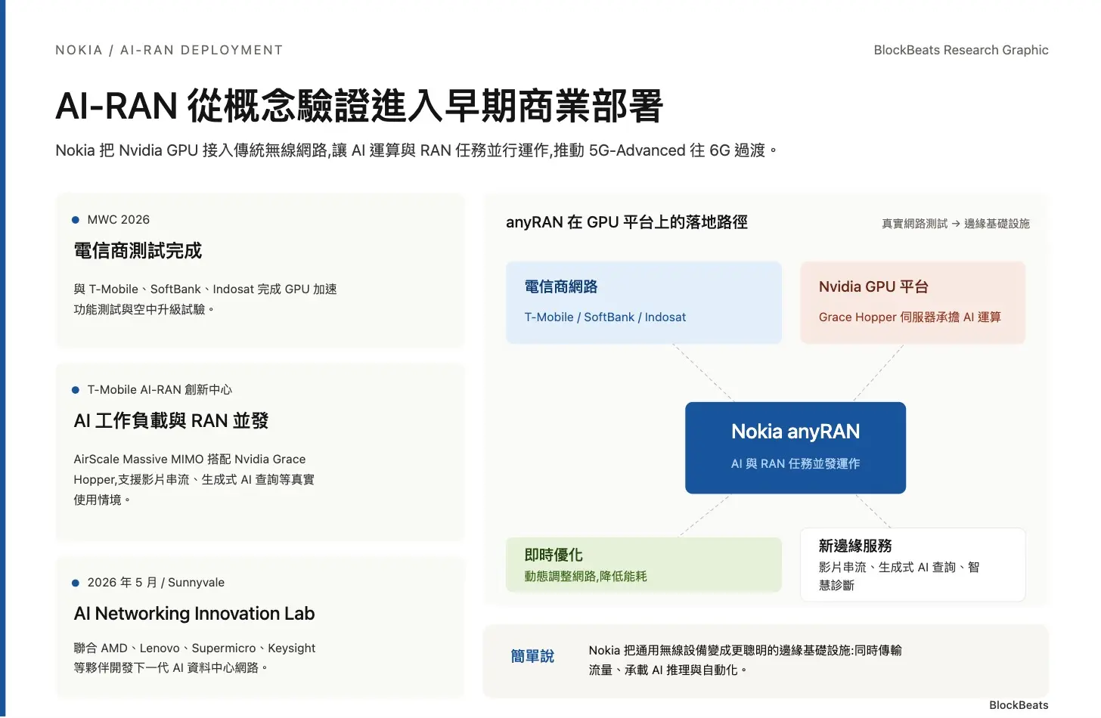The width and height of the screenshot is (1101, 718).
Task: Select the central 'Nokia anyRAN' node
Action: click(796, 447)
